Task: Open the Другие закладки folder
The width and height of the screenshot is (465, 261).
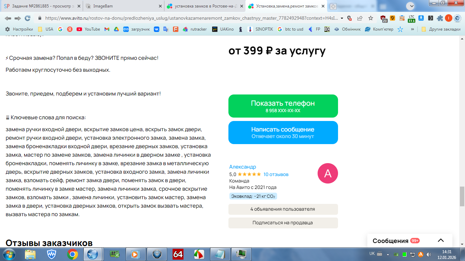Action: coord(440,29)
